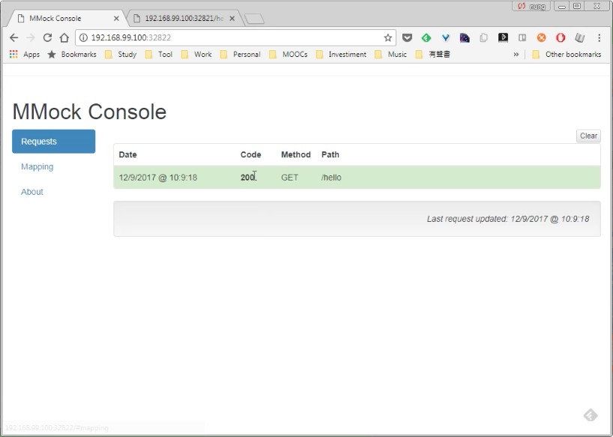Image resolution: width=613 pixels, height=437 pixels.
Task: Click the address bar URL field
Action: pos(231,37)
